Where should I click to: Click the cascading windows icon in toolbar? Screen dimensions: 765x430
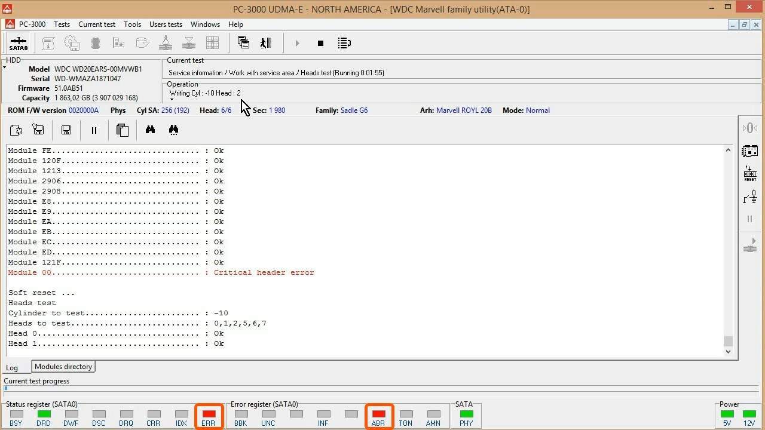click(x=243, y=43)
